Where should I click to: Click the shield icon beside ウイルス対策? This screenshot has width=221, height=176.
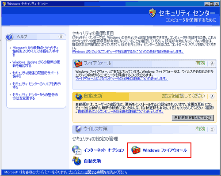click(x=78, y=129)
